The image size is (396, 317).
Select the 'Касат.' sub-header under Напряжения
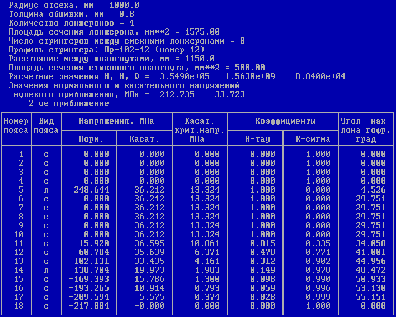coord(144,139)
